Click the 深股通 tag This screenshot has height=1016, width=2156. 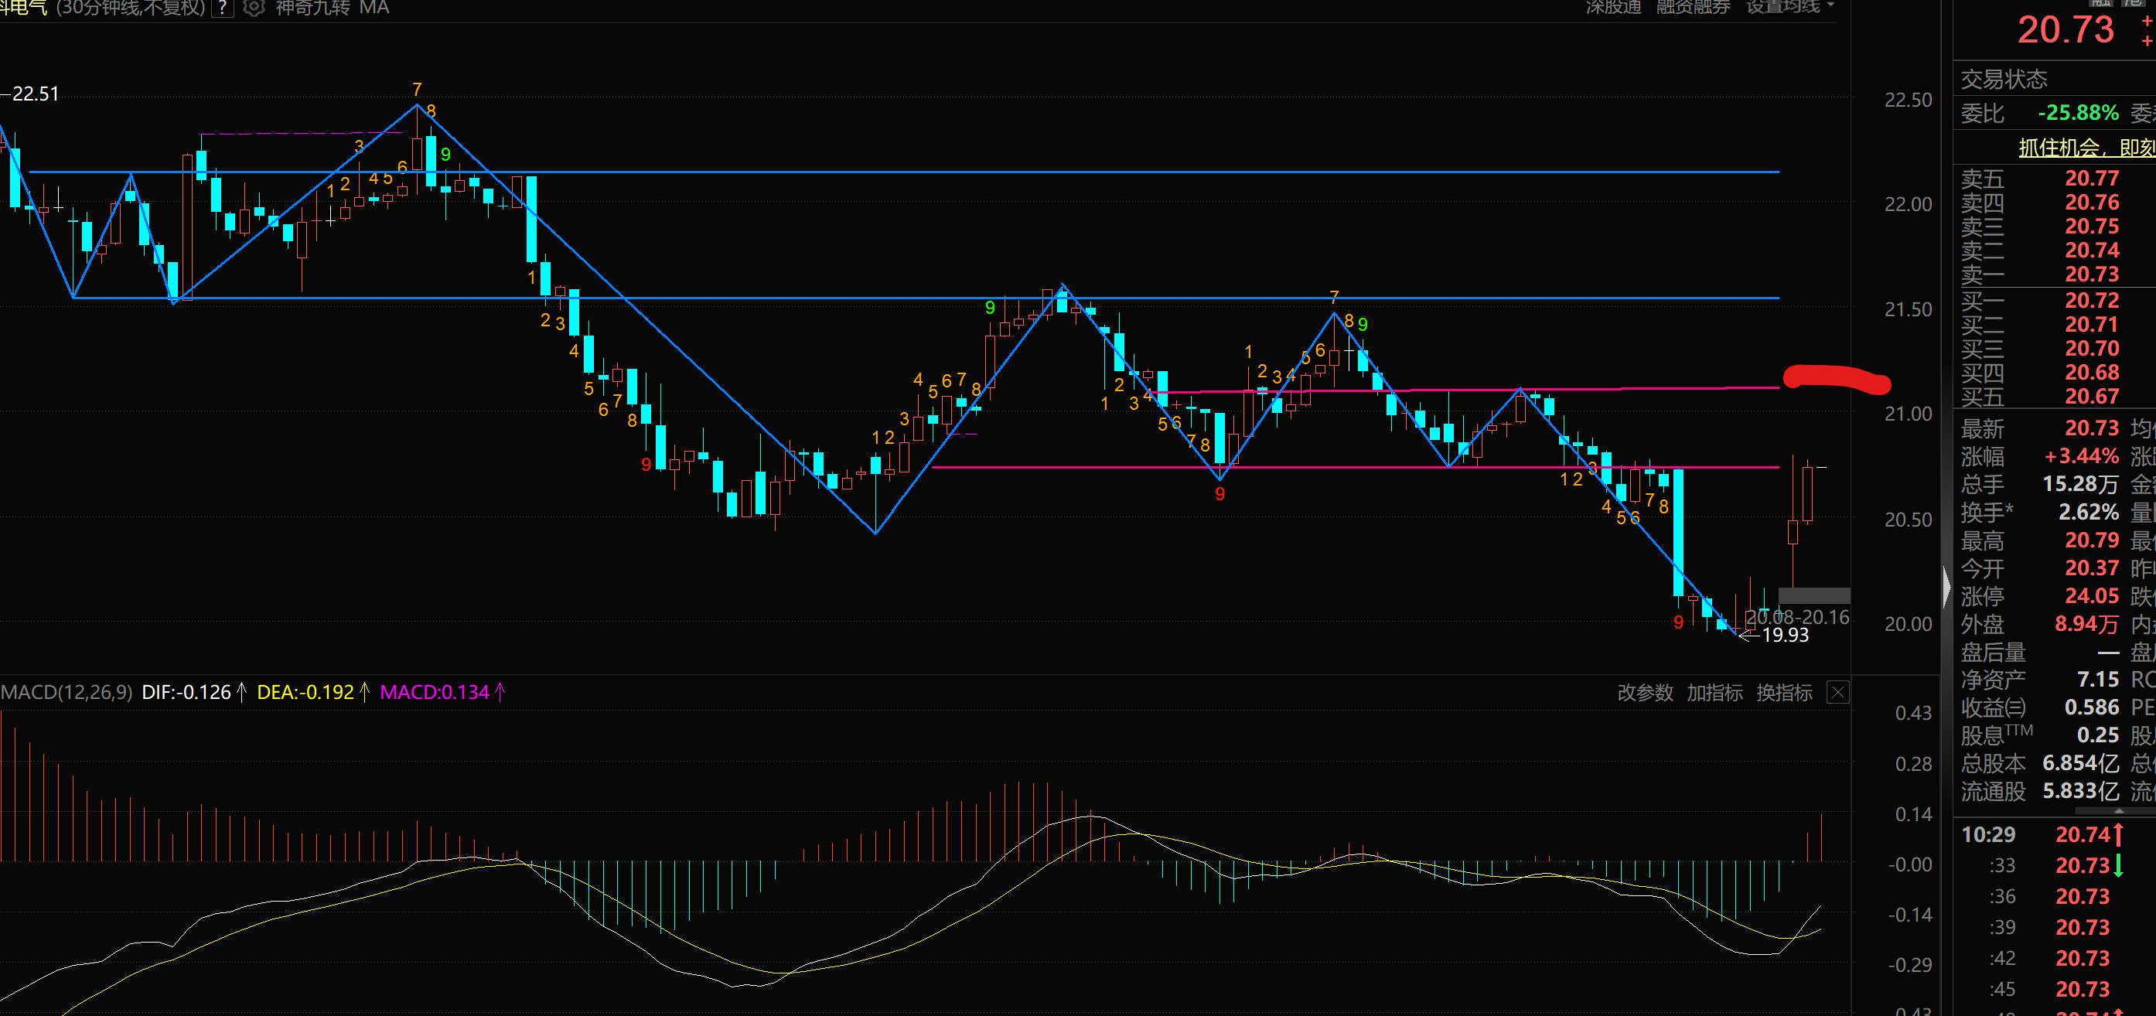click(x=1613, y=7)
